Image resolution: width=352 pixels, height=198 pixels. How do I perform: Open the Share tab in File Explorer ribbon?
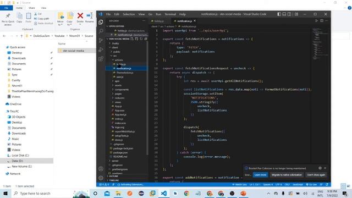32,8
